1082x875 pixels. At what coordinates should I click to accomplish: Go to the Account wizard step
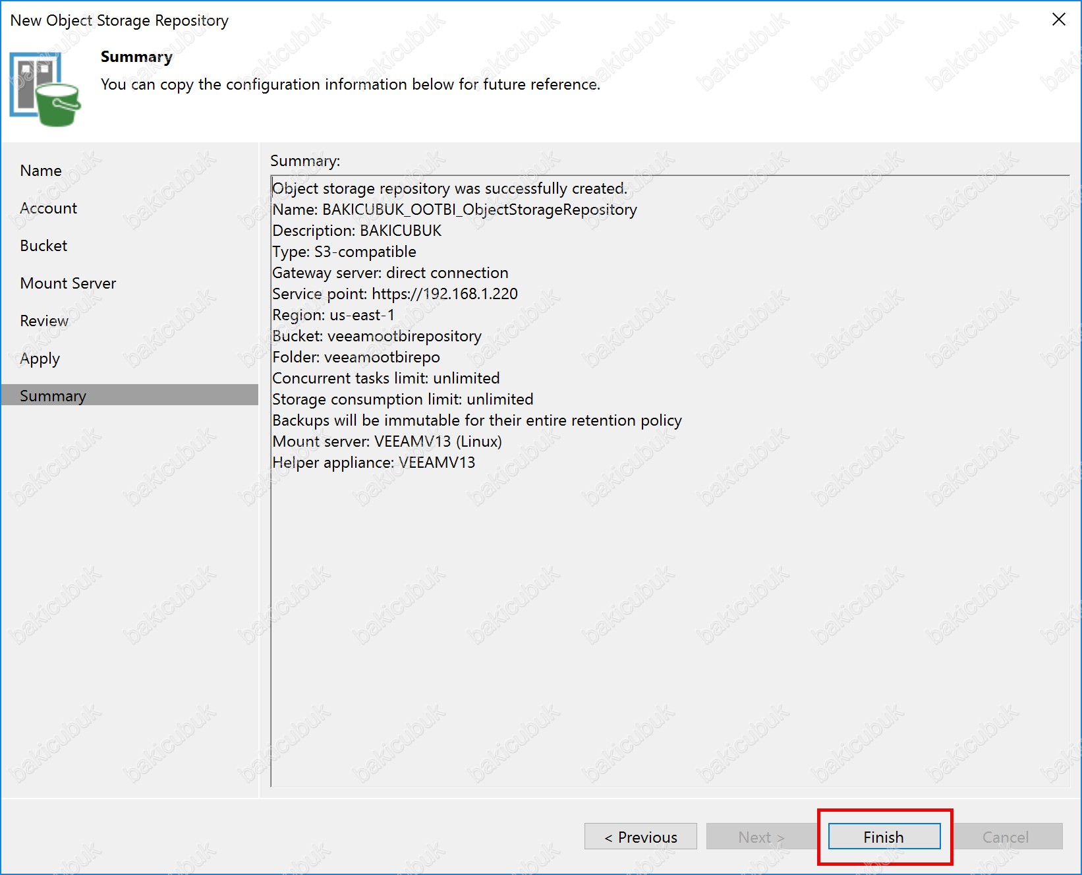click(x=49, y=208)
